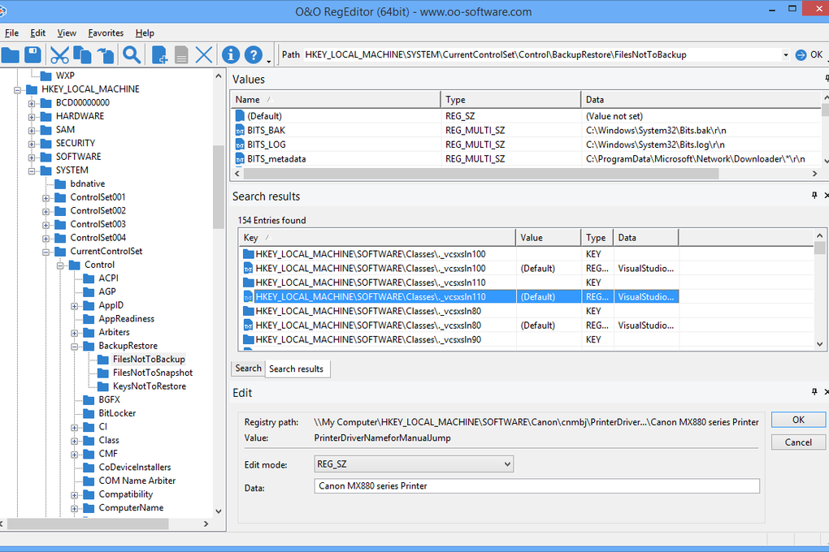This screenshot has height=552, width=829.
Task: Click the info circle icon
Action: tap(231, 54)
